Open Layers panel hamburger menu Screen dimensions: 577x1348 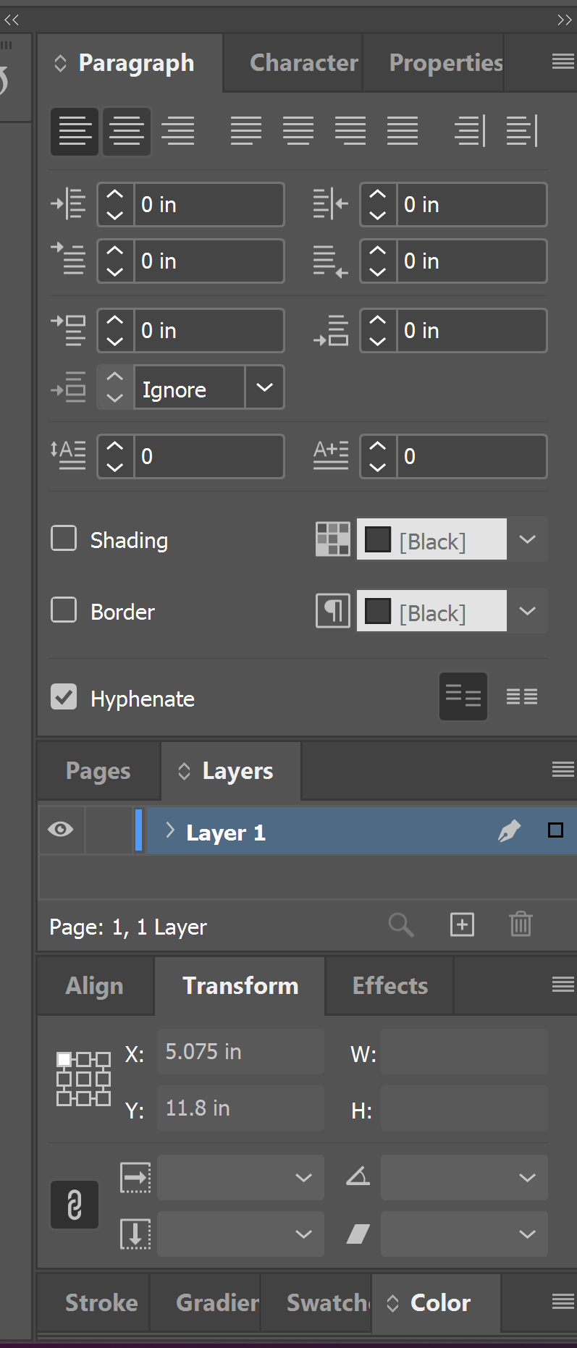[563, 769]
